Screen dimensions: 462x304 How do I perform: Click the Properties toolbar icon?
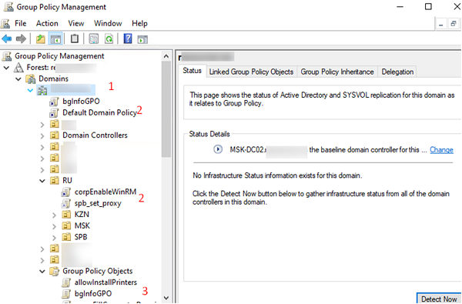tap(94, 39)
